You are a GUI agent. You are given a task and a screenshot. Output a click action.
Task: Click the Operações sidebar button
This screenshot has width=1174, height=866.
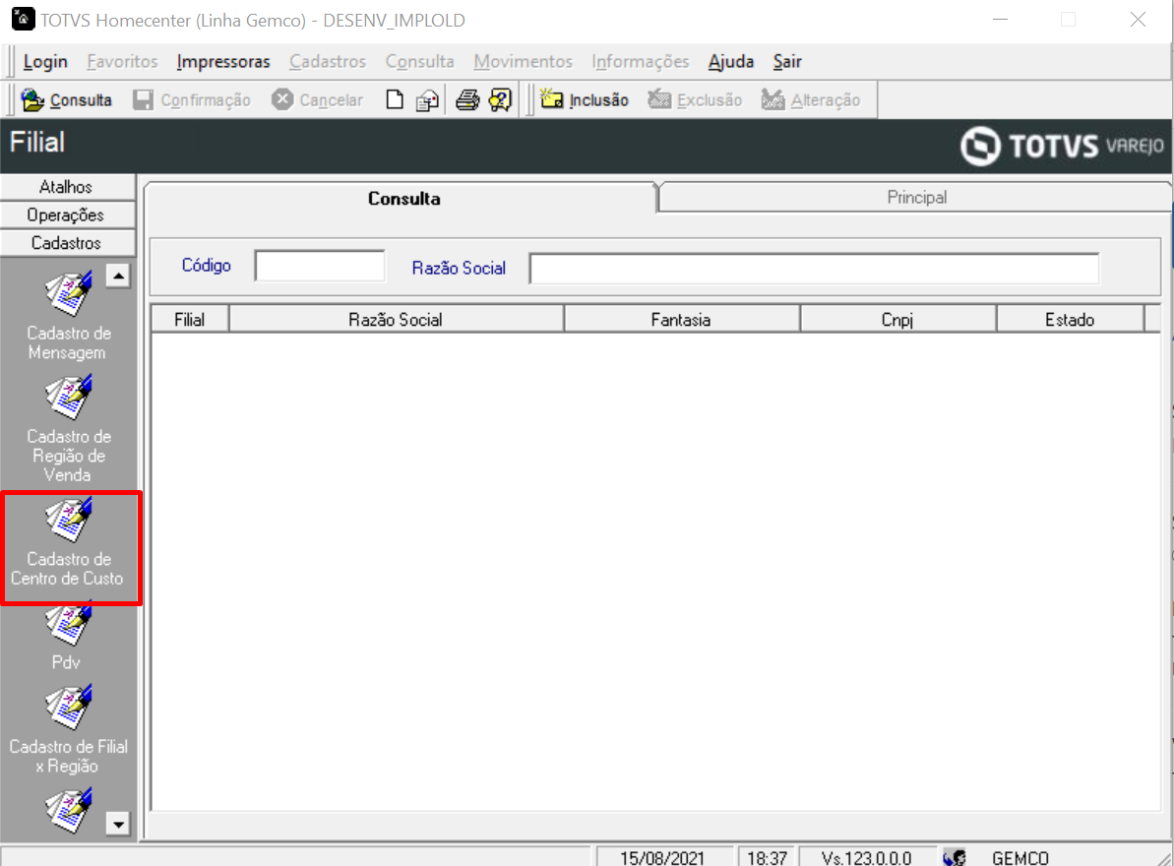pos(67,215)
